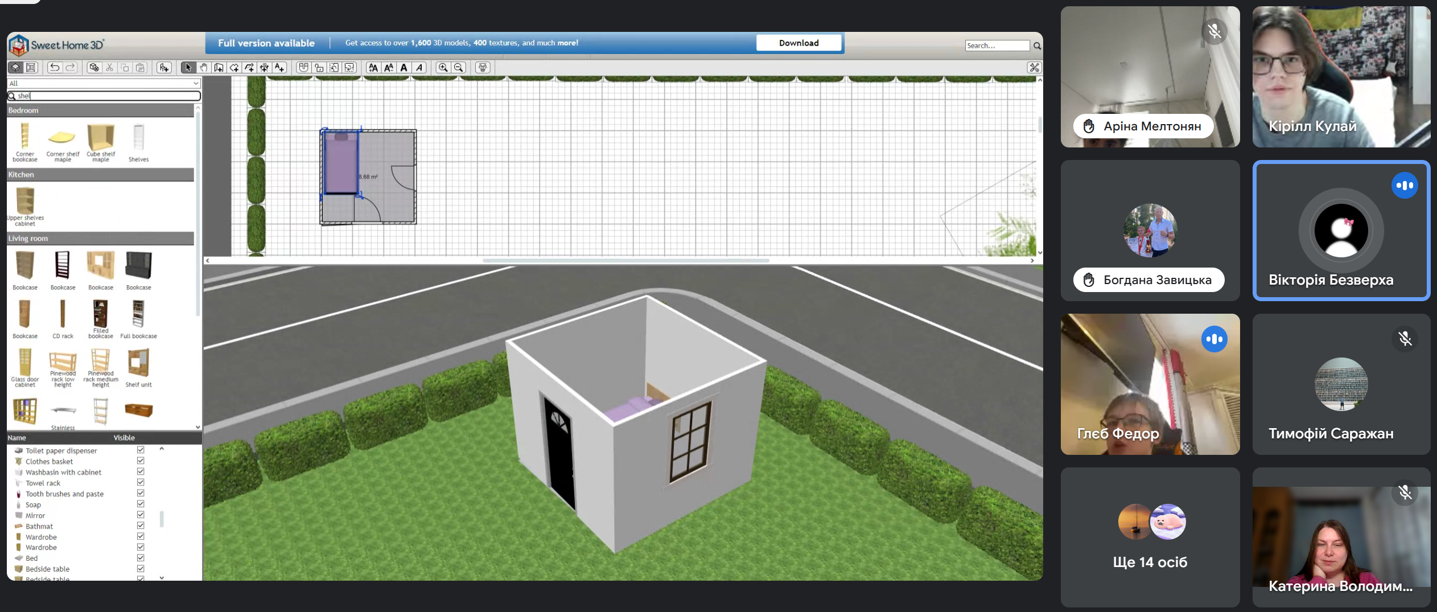
Task: Hide the Mirror in the furniture list
Action: point(141,515)
